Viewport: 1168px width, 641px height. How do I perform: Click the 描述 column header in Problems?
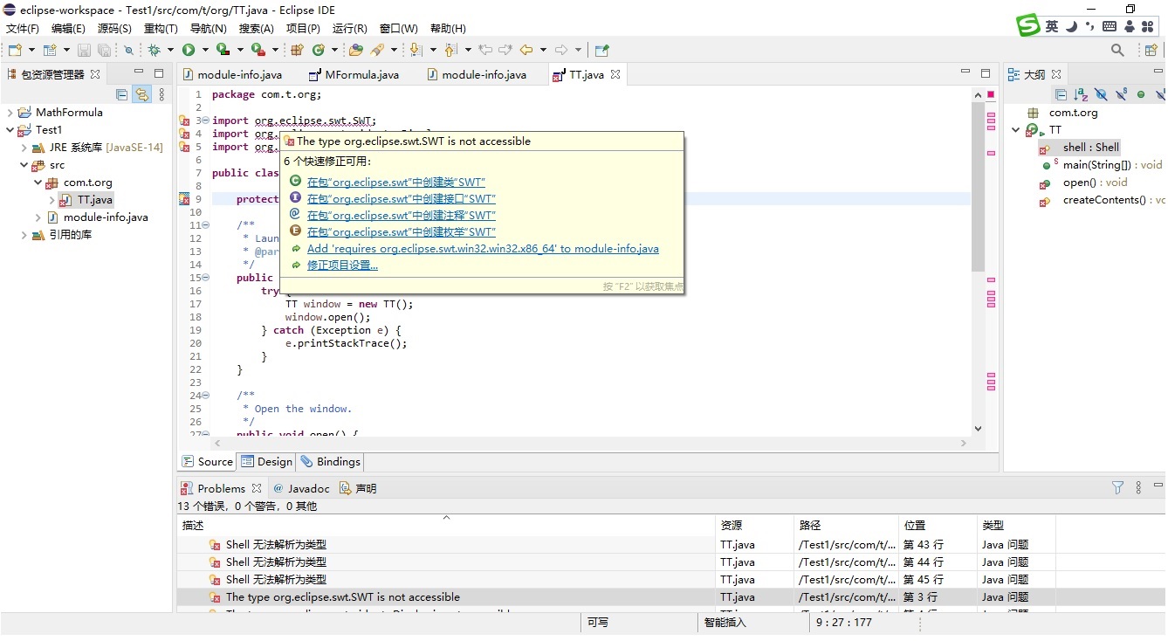pyautogui.click(x=446, y=526)
